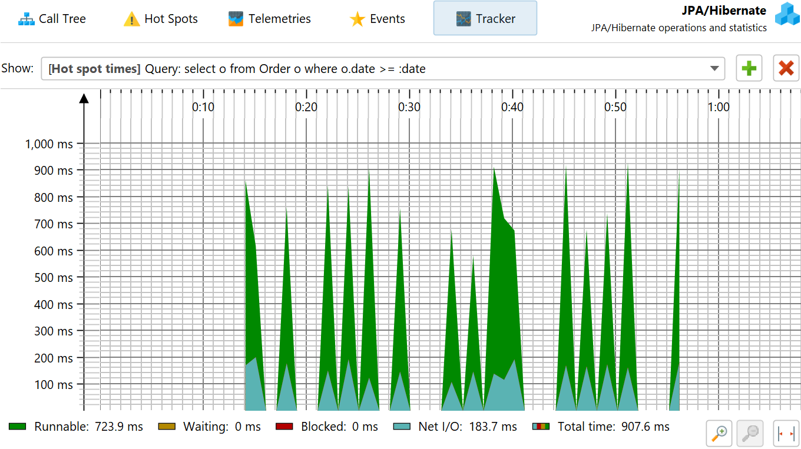801x449 pixels.
Task: Click the 0:50 time axis marker
Action: pos(615,107)
